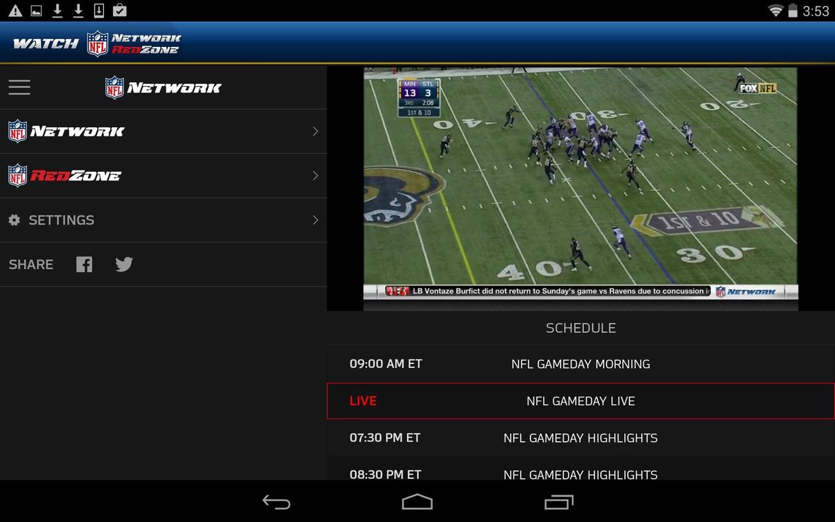Viewport: 835px width, 522px height.
Task: Tap the SHARE label
Action: click(31, 264)
